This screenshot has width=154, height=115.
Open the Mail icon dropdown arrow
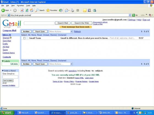(x=69, y=10)
